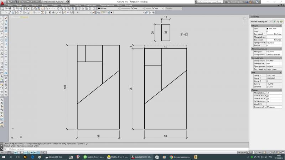Open the color control dropdown ПоСлою
The image size is (285, 160).
(x=109, y=8)
